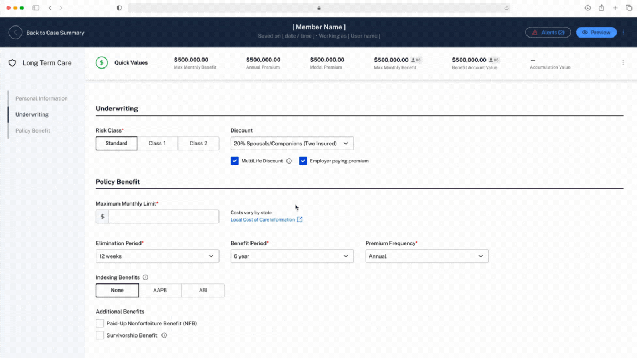Select Class 2 risk class
The height and width of the screenshot is (358, 637).
[x=199, y=143]
